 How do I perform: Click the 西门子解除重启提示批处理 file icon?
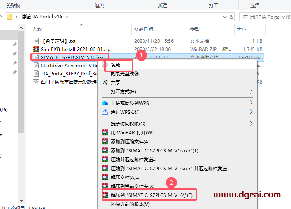tap(36, 82)
